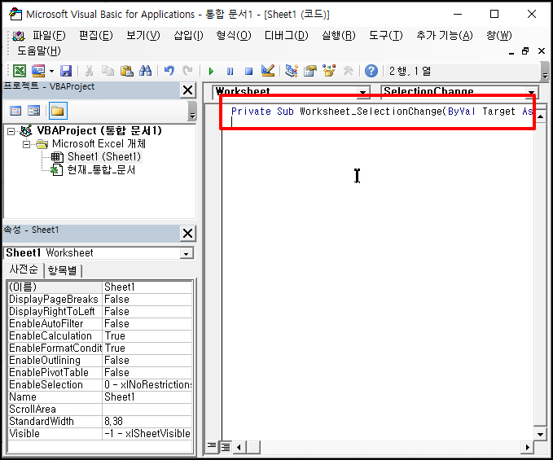Screen dimensions: 553x460
Task: Click the DisplayPageBreaks False value
Action: pos(147,300)
